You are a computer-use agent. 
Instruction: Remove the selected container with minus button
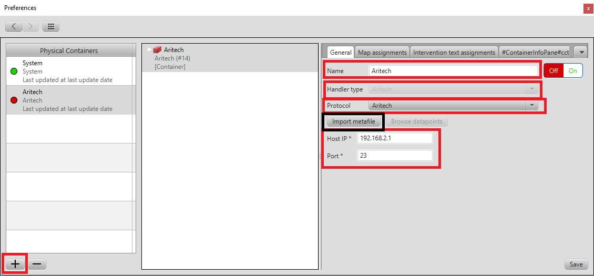[x=37, y=264]
